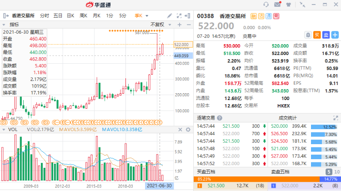The height and width of the screenshot is (191, 341).
Task: Open the messages envelope icon
Action: pyautogui.click(x=277, y=5)
